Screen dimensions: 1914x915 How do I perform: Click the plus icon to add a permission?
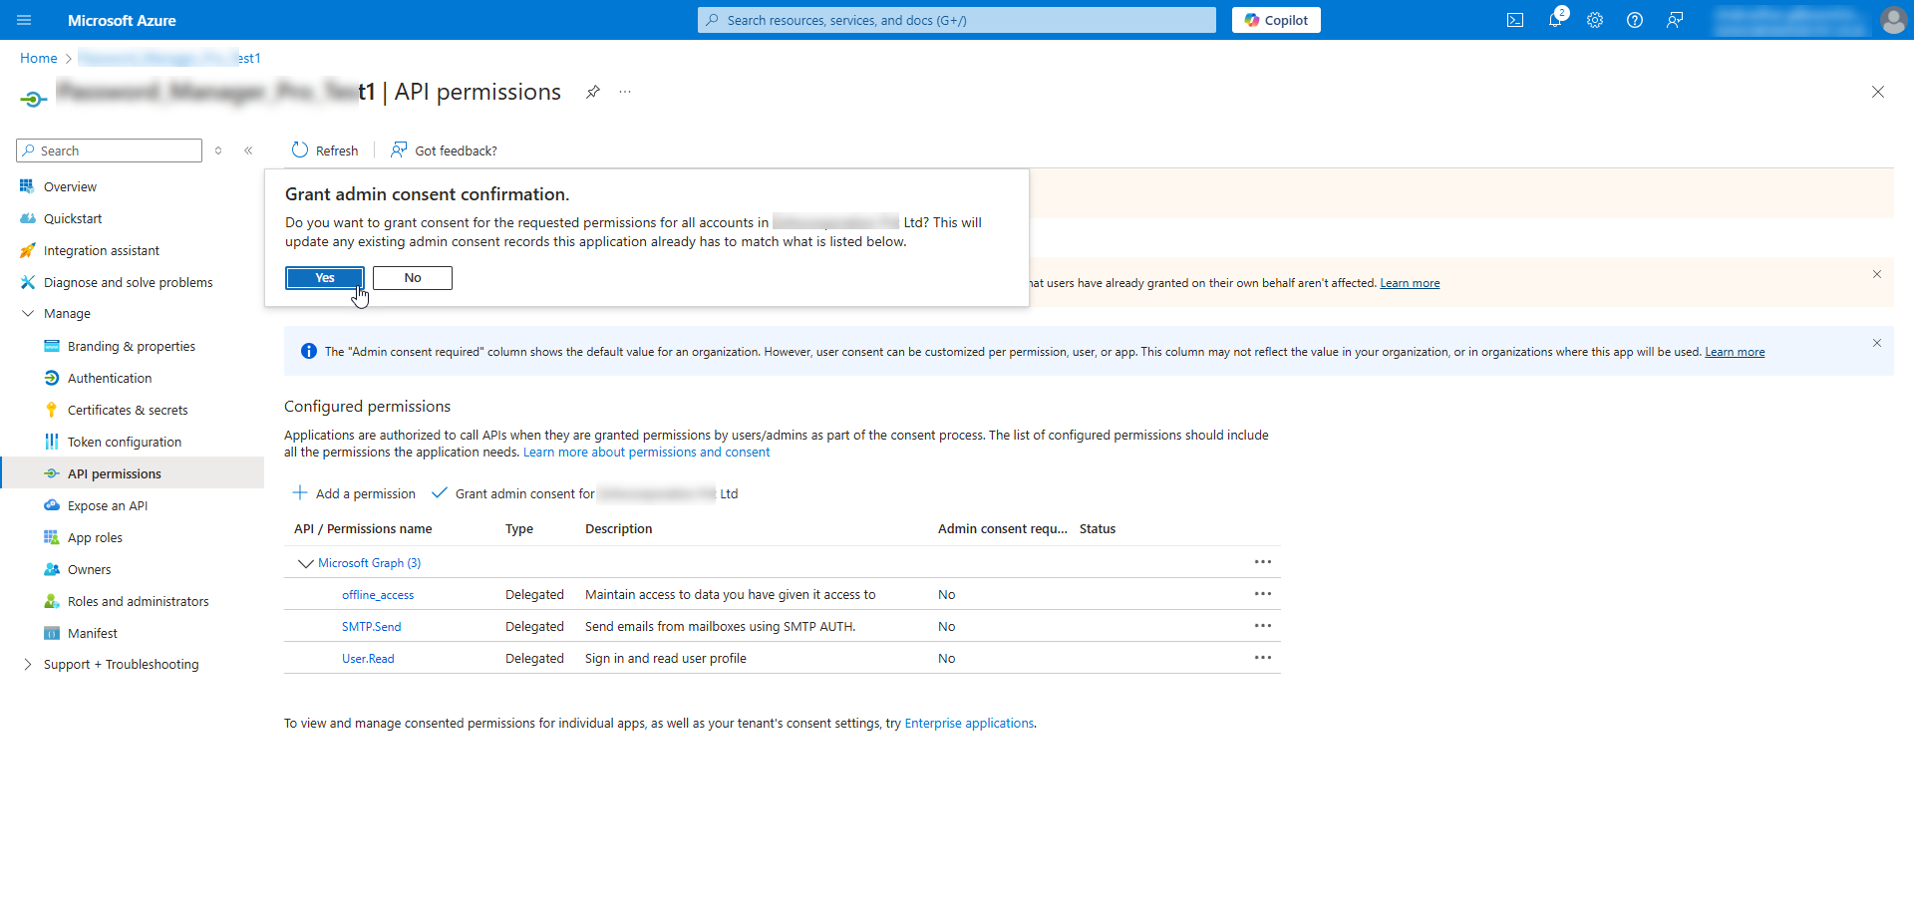pos(299,493)
